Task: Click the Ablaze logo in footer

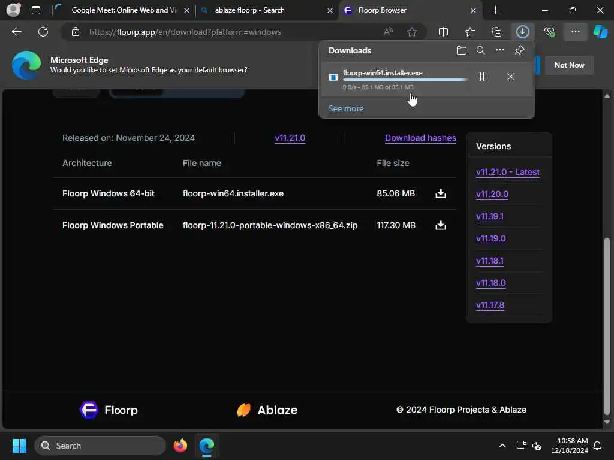Action: pos(267,410)
